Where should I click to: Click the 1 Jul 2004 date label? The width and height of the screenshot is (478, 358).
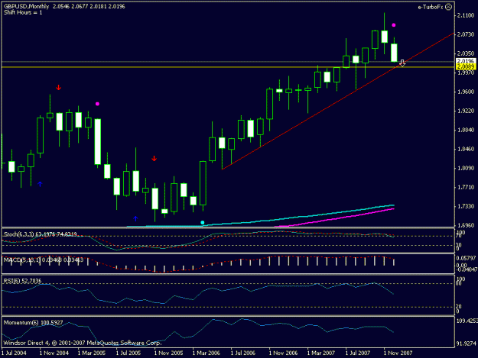click(14, 353)
